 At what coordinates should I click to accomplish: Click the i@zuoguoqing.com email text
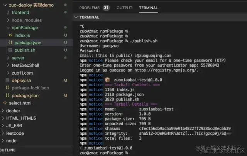click(153, 55)
